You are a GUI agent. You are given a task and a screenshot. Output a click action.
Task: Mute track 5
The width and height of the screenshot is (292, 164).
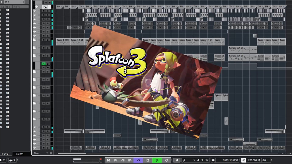tap(43, 27)
